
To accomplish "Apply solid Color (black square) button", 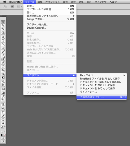I will point(2,135).
